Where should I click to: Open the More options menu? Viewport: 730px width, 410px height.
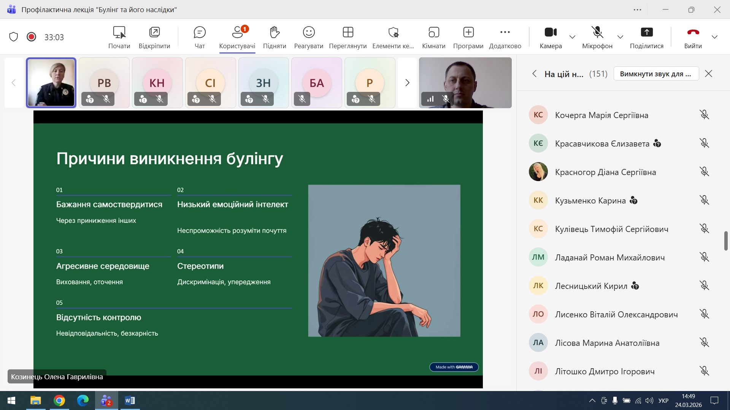(x=505, y=33)
